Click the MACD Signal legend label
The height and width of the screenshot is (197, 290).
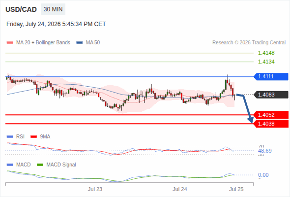pos(61,164)
